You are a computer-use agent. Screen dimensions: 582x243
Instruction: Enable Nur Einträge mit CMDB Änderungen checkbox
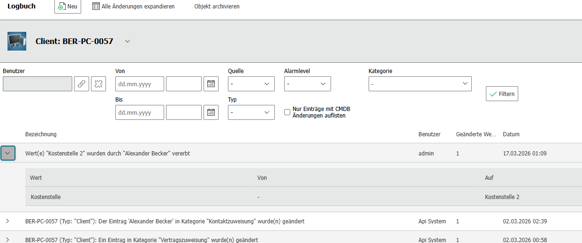click(287, 112)
